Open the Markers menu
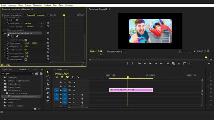This screenshot has height=120, width=214. click(37, 5)
